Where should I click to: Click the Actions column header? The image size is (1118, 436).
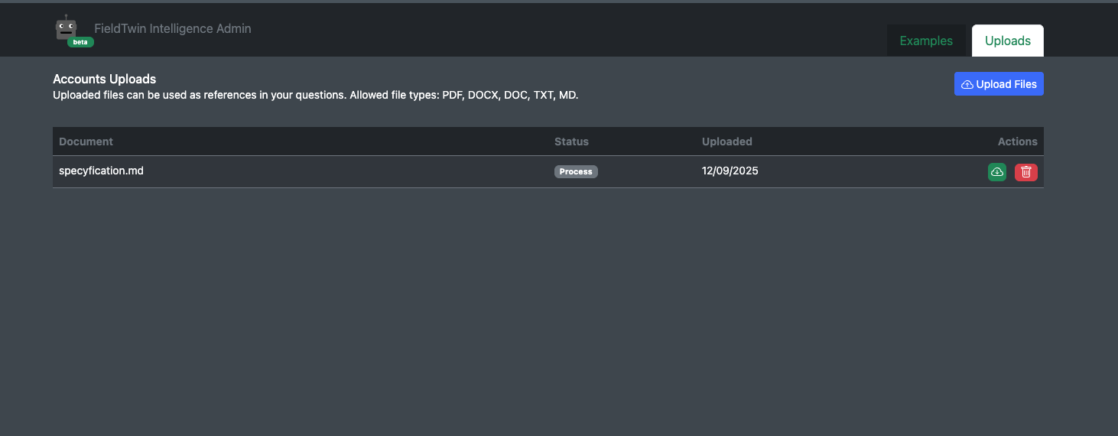(x=1017, y=142)
